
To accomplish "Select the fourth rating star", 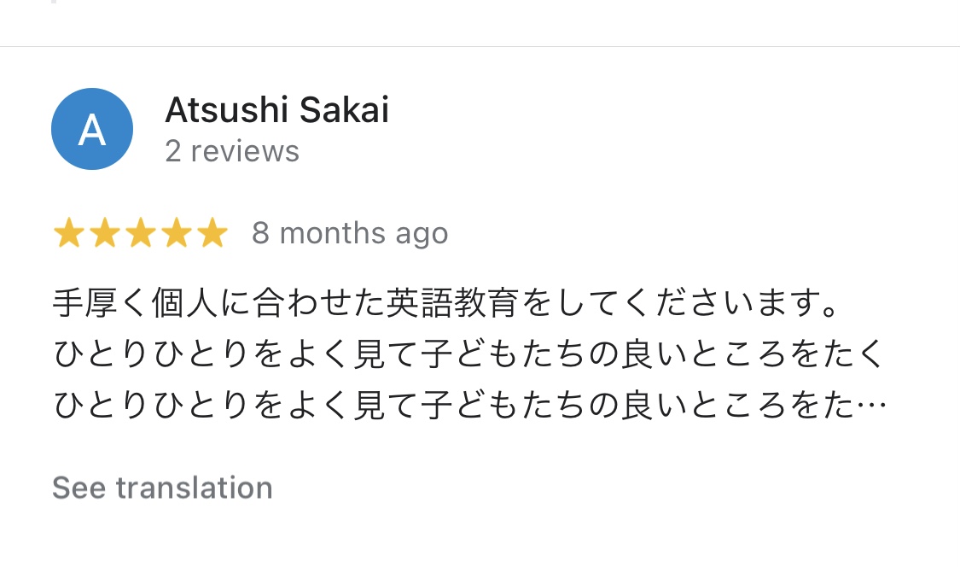I will coord(177,233).
